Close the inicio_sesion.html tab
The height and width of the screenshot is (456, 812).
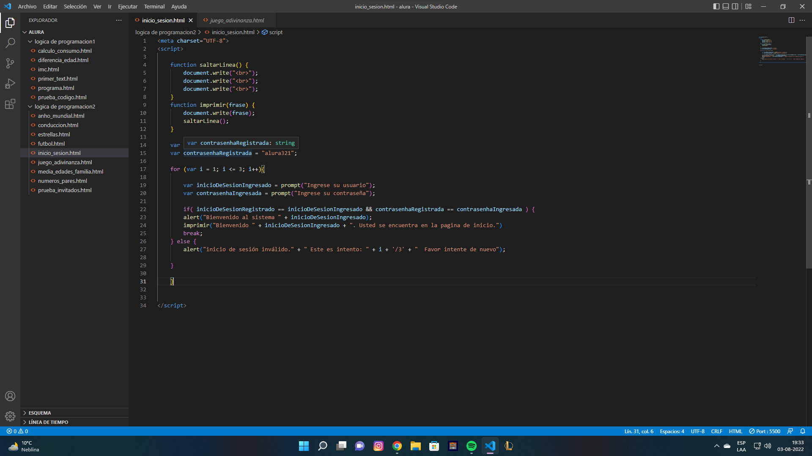click(x=191, y=20)
